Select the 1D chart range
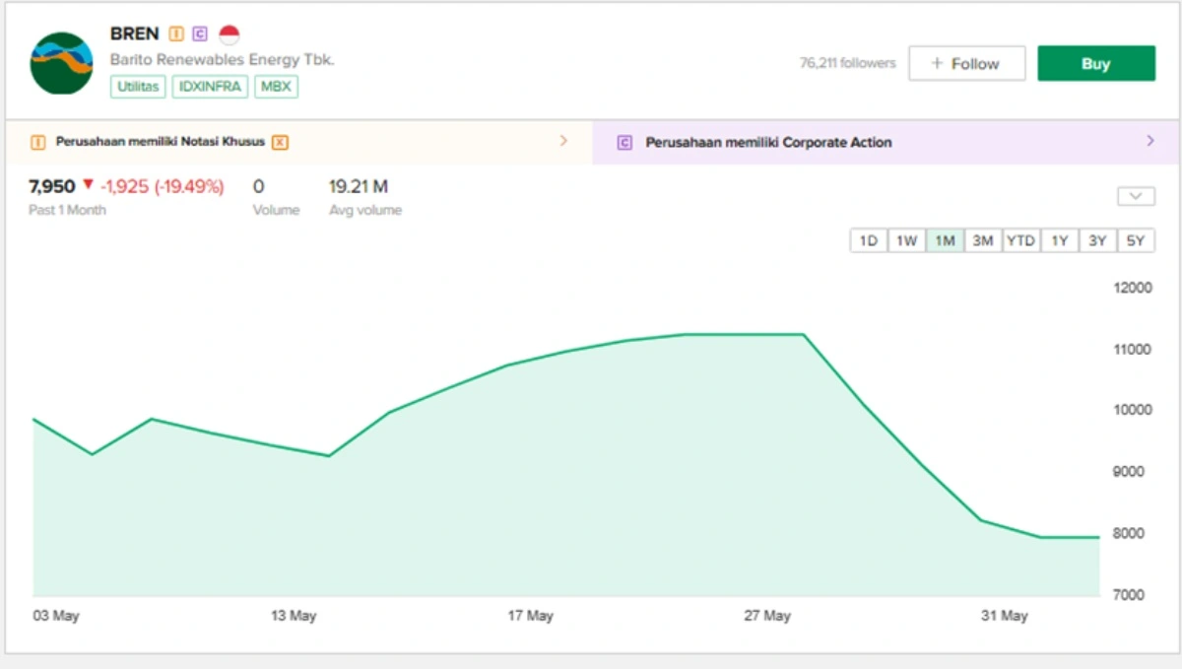The image size is (1182, 669). (x=869, y=240)
